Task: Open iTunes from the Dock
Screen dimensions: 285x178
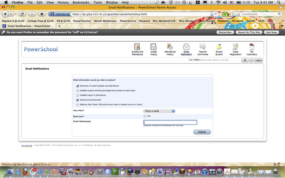Action: [x=205, y=171]
